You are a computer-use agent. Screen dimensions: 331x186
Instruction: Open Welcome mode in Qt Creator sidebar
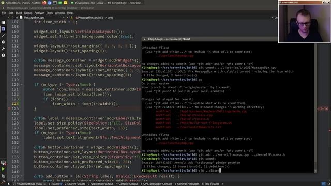(3, 22)
